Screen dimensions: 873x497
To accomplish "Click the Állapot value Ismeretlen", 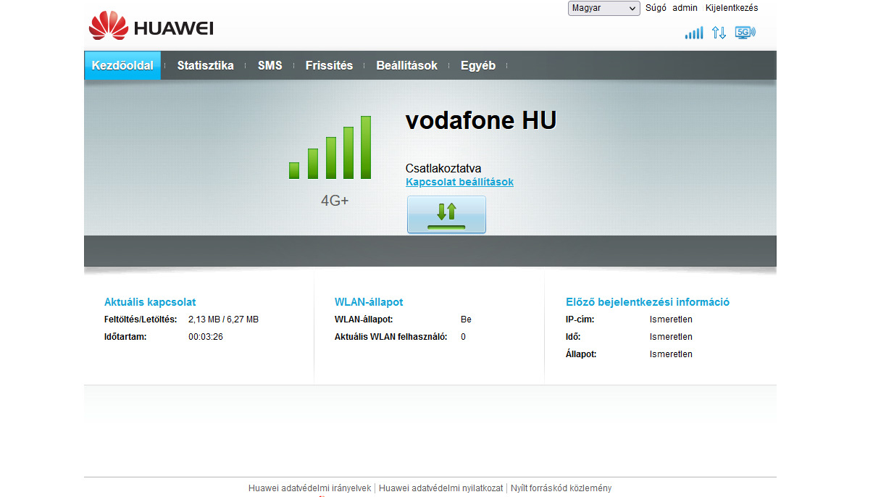I will [671, 354].
